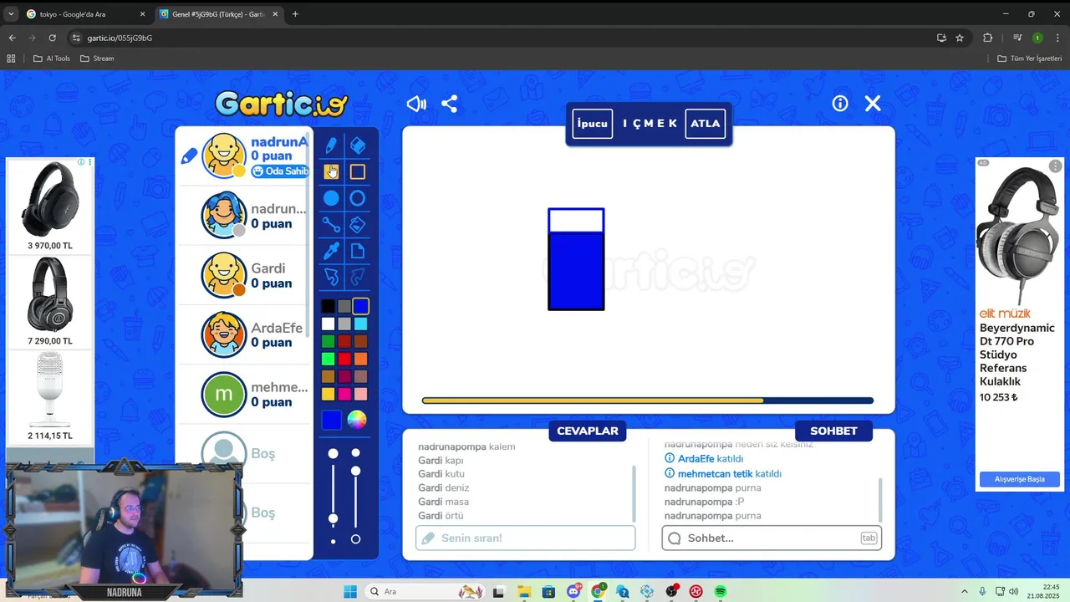
Task: Open the custom color wheel picker
Action: click(357, 420)
